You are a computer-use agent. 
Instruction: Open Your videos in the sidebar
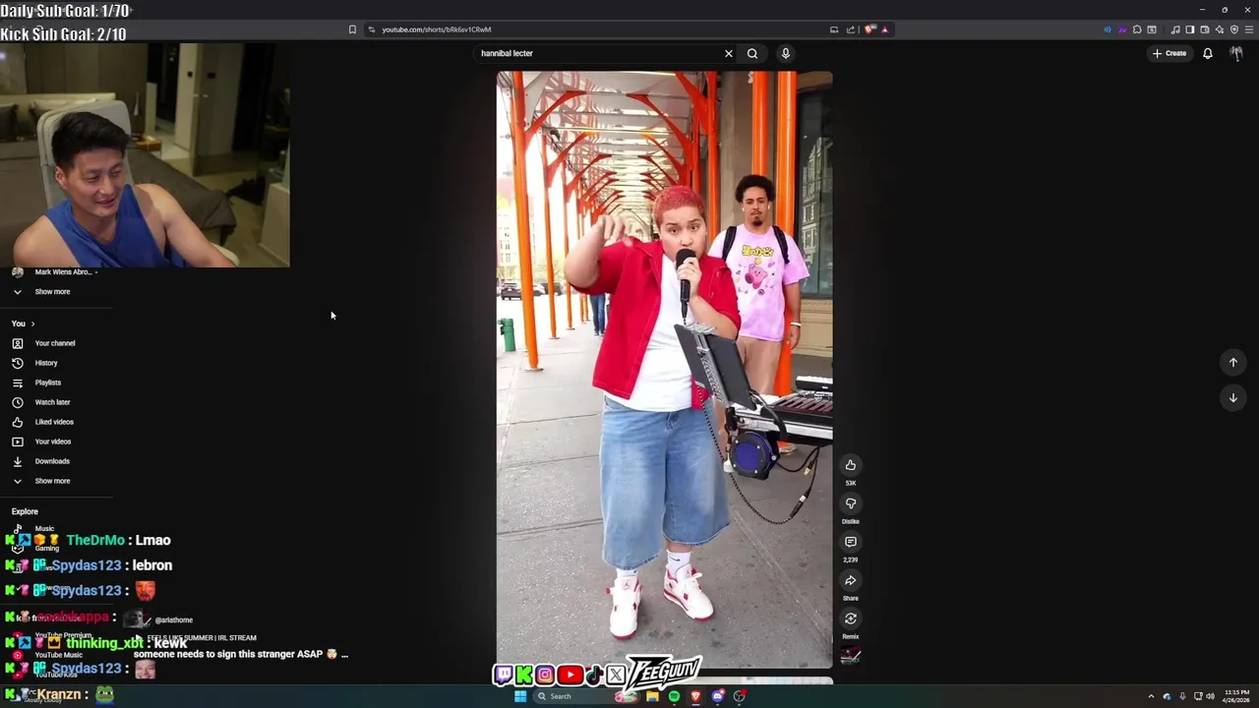[53, 442]
